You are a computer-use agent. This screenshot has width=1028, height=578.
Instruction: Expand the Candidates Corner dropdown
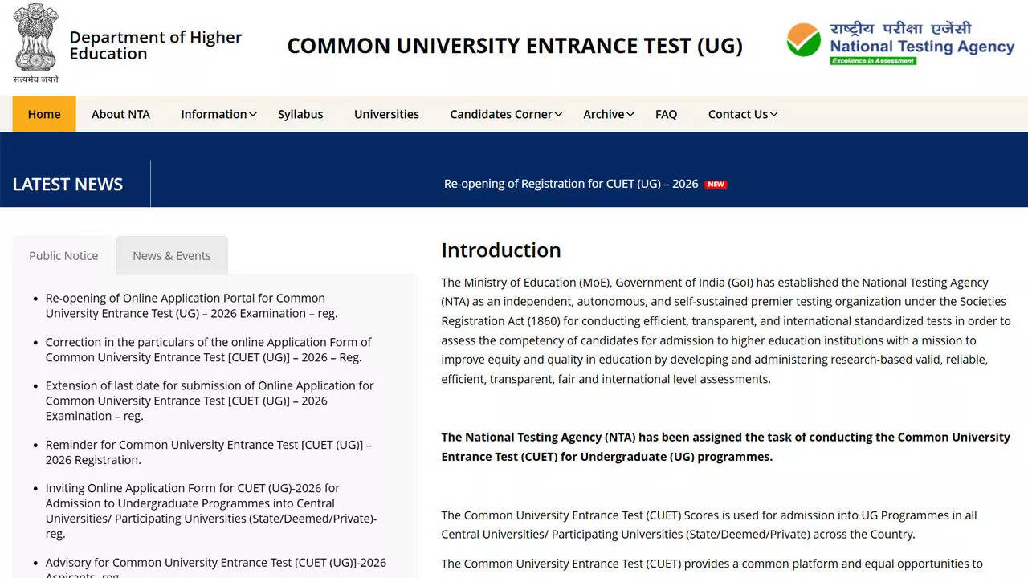pyautogui.click(x=500, y=114)
